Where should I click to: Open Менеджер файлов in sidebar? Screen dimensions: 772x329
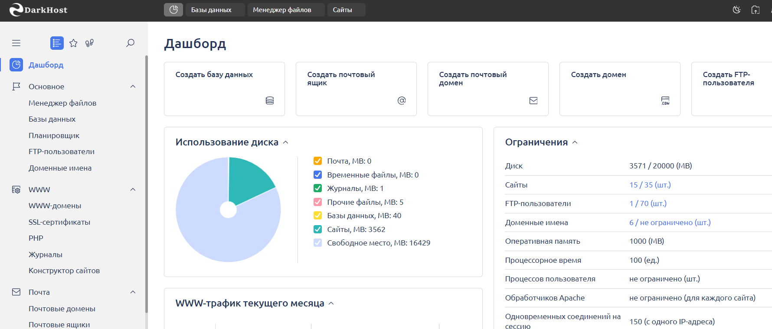pyautogui.click(x=62, y=103)
